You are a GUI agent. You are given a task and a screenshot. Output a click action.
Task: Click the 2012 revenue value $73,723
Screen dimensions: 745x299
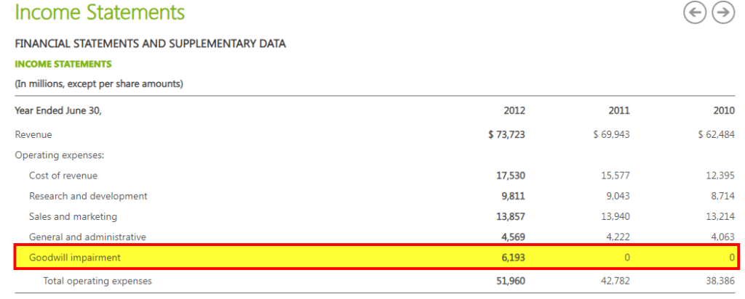(506, 134)
